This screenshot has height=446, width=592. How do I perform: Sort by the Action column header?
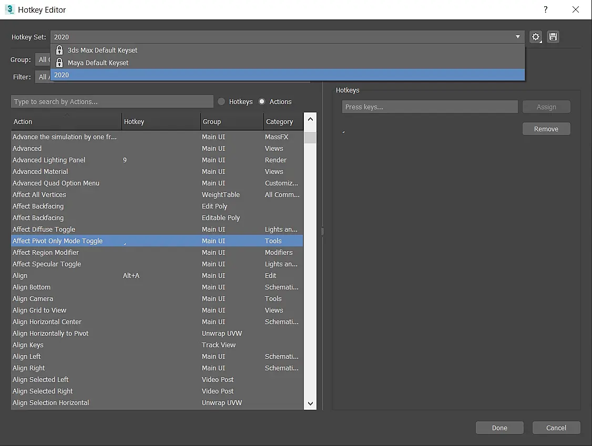click(x=66, y=121)
